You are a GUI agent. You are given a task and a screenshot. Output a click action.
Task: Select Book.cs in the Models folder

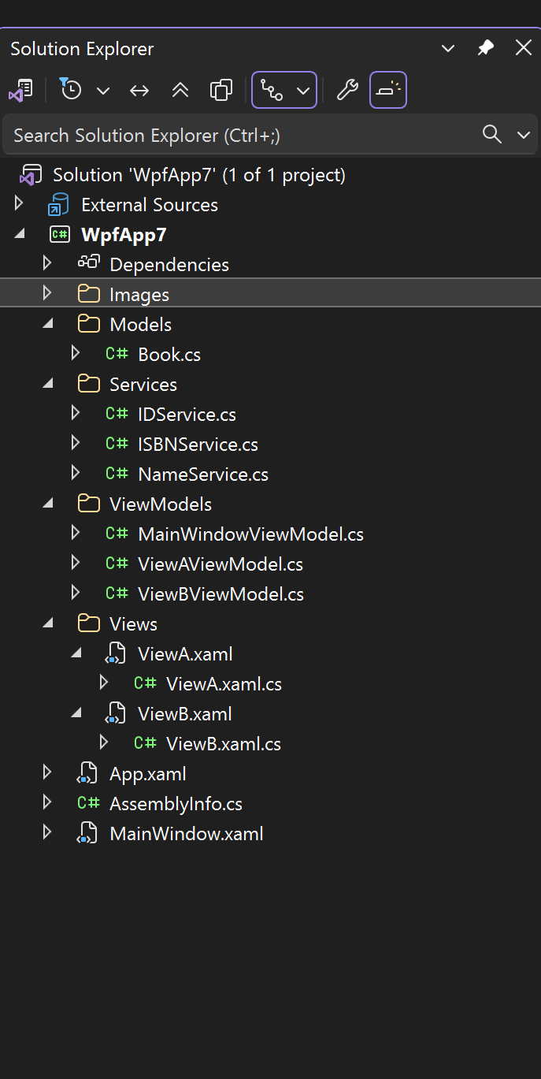(x=169, y=354)
